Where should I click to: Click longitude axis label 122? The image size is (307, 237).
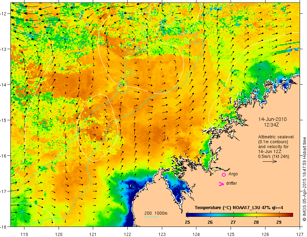point(127,234)
